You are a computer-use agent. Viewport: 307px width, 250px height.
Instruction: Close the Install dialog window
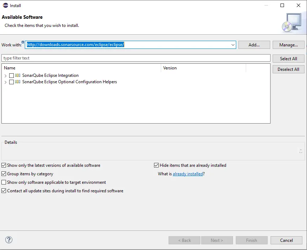(299, 5)
